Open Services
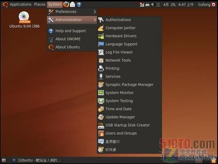218x164 pixels. tap(129, 77)
